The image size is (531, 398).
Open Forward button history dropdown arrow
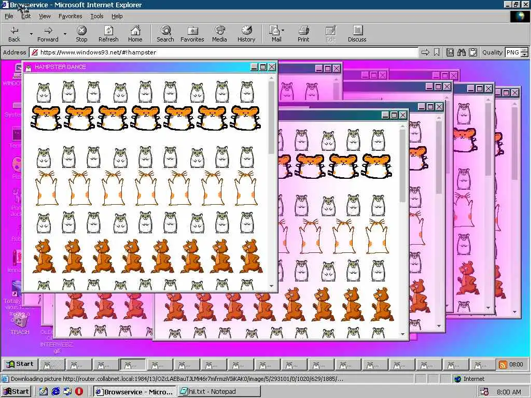(x=65, y=34)
